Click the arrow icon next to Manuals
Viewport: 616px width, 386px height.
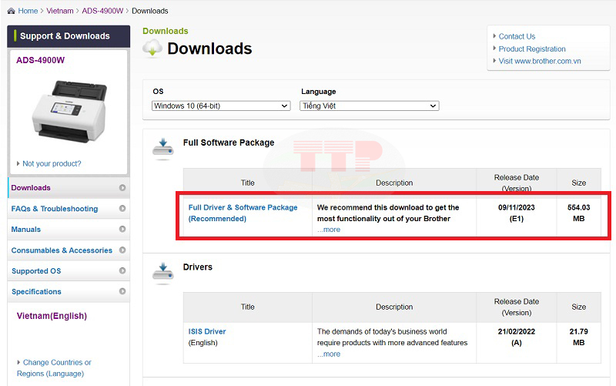[x=122, y=230]
